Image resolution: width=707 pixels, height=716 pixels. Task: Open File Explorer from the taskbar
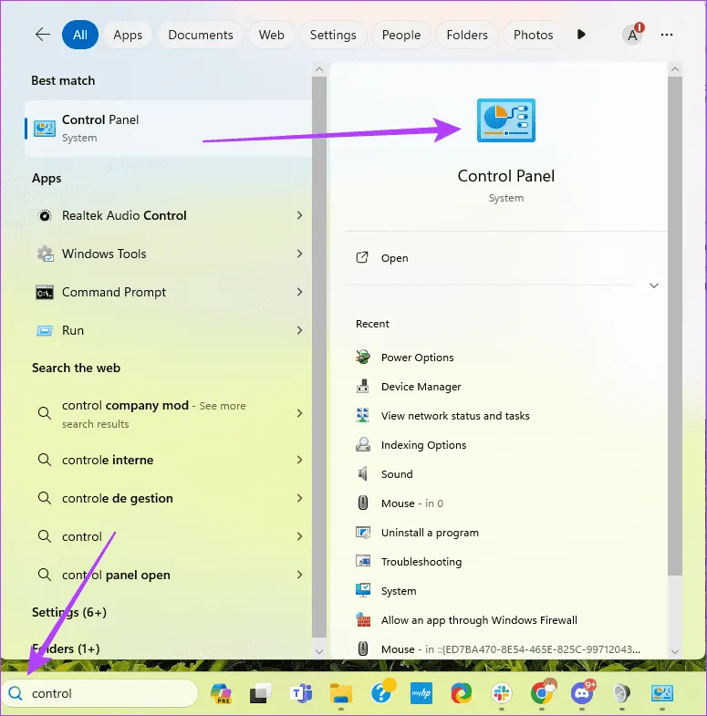[x=340, y=694]
